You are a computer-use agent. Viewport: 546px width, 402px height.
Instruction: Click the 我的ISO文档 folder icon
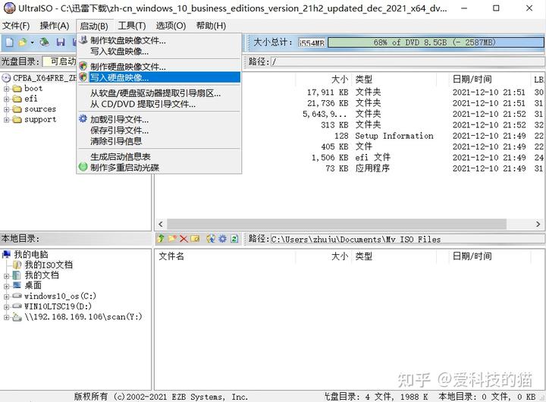(17, 265)
